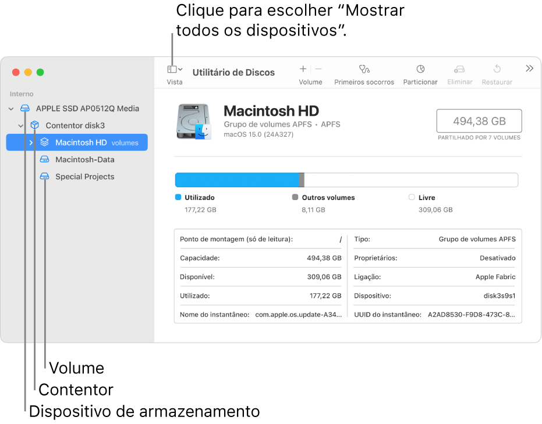Click the 'macOS 15.0 (24A327)' version text
Viewport: 542px width, 424px height.
point(258,134)
